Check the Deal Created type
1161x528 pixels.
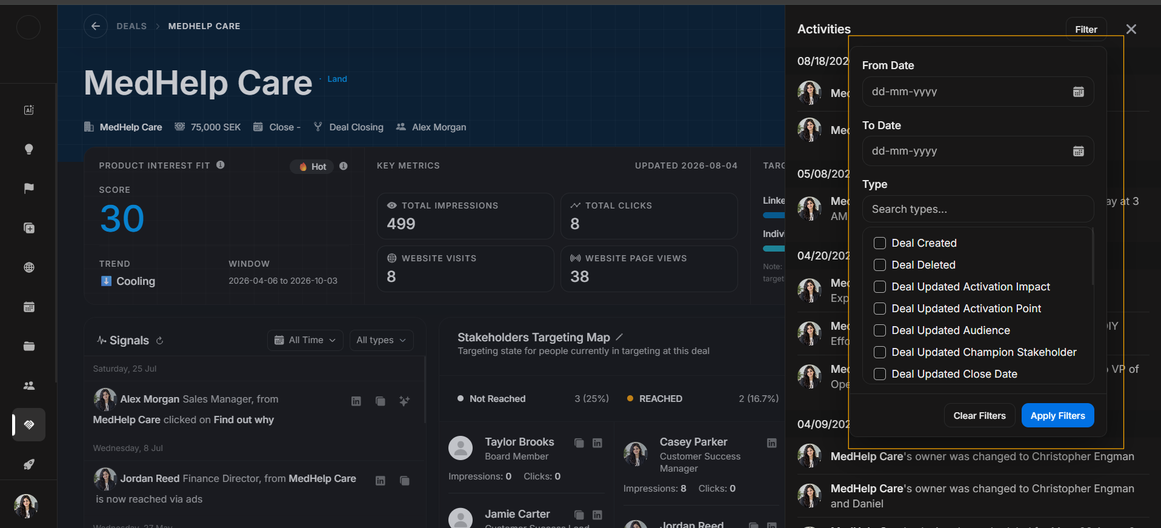pyautogui.click(x=880, y=243)
